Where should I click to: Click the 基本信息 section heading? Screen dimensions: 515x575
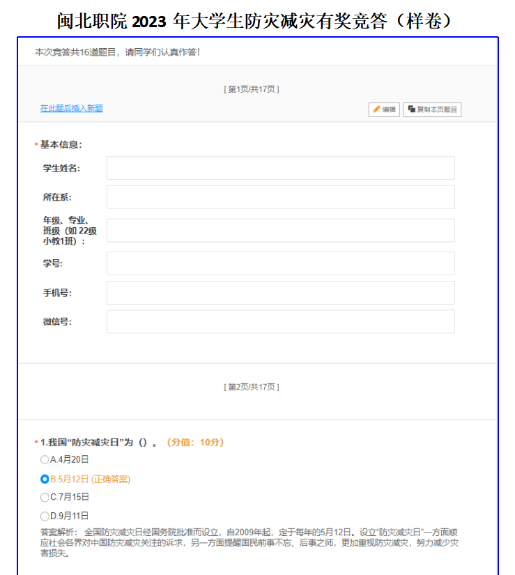(61, 145)
